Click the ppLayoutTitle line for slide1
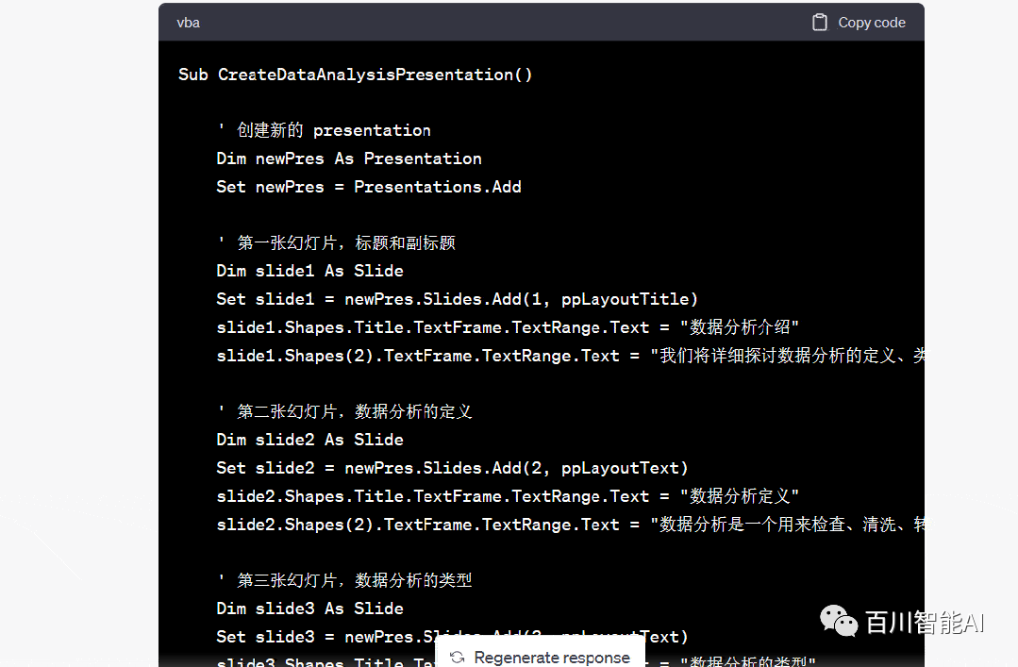The width and height of the screenshot is (1018, 667). point(457,299)
